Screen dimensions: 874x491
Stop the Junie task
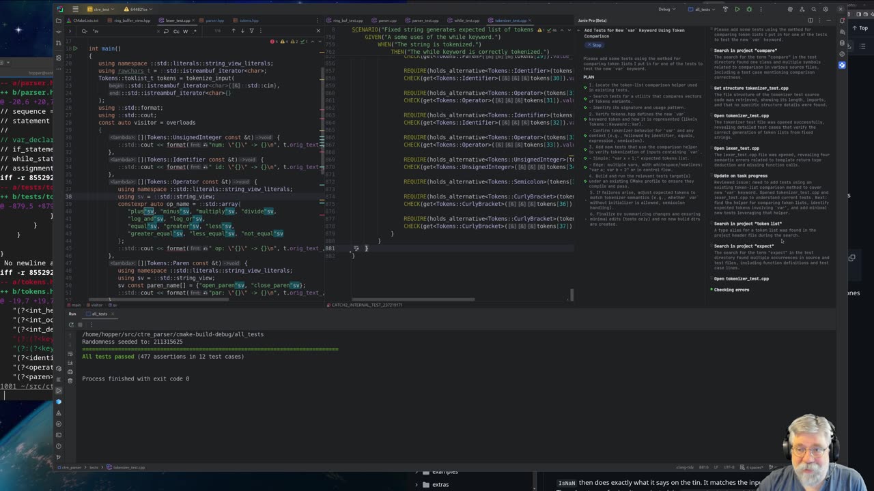594,45
